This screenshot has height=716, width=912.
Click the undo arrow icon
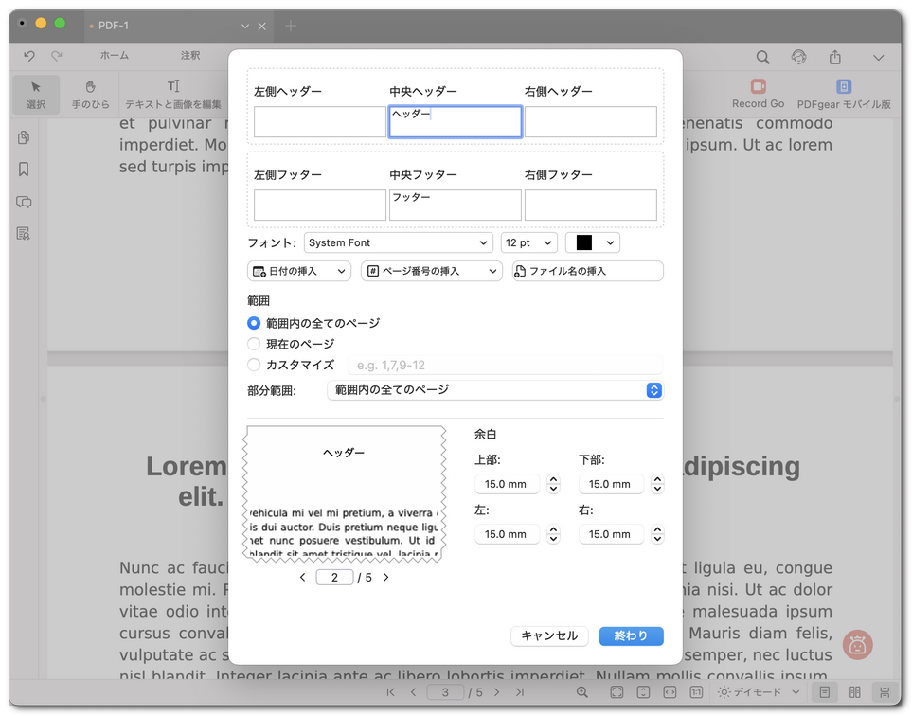tap(29, 57)
